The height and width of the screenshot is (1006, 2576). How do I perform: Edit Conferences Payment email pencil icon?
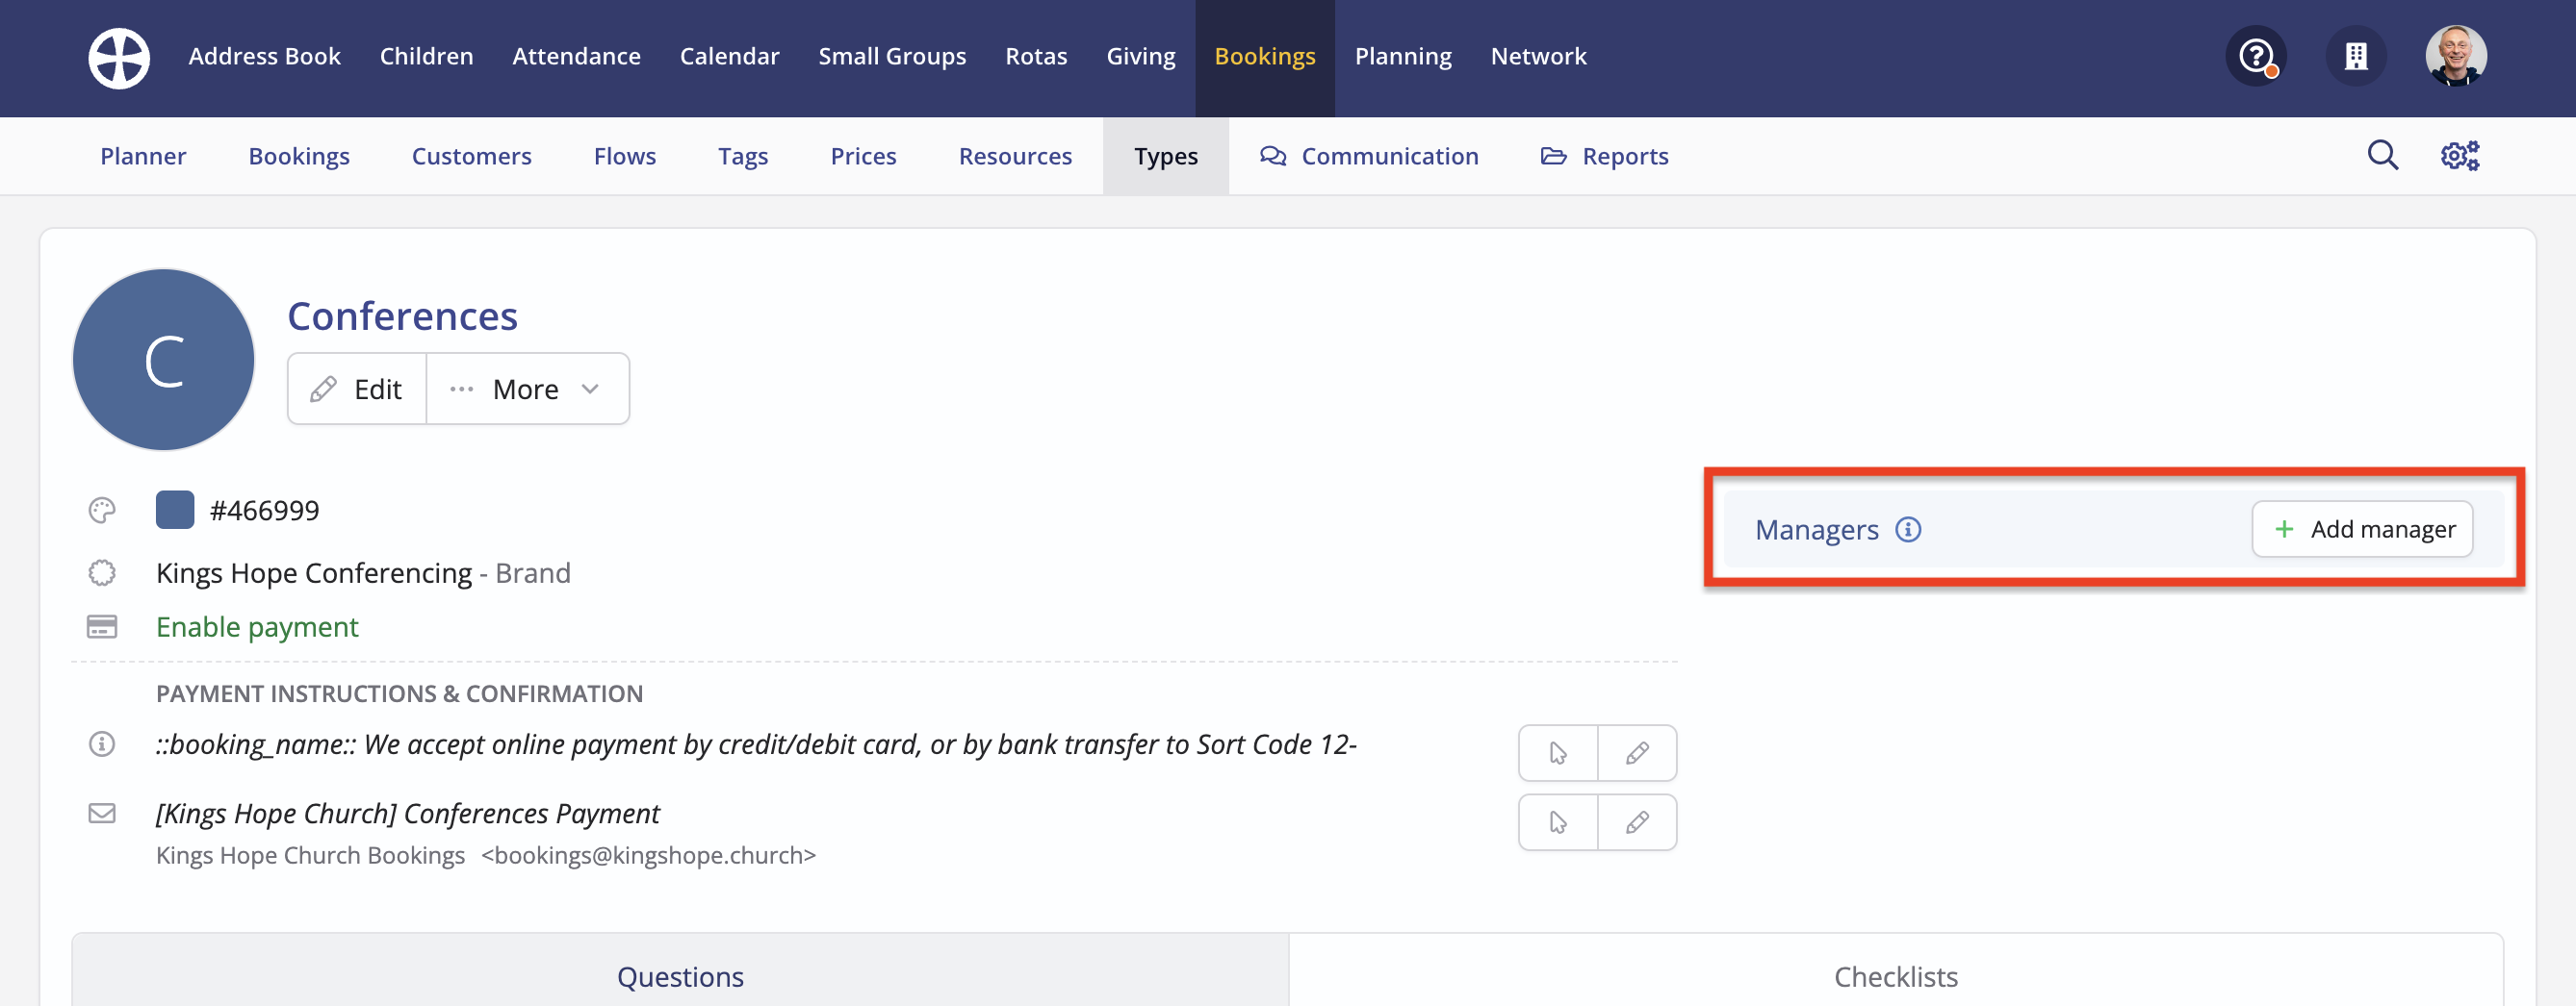point(1637,822)
